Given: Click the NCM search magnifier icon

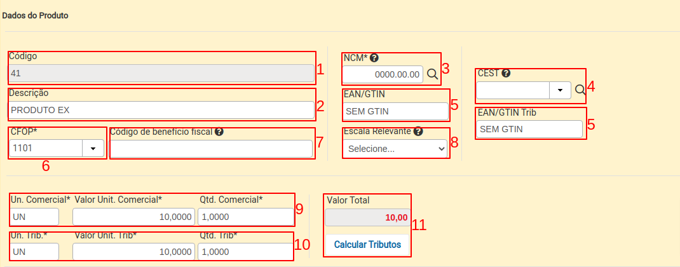Looking at the screenshot, I should pos(432,74).
